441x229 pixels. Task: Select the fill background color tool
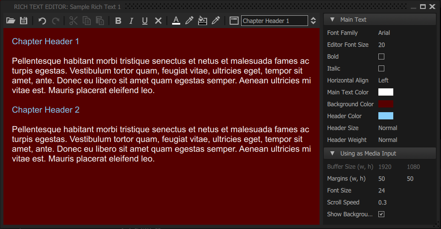tap(202, 21)
